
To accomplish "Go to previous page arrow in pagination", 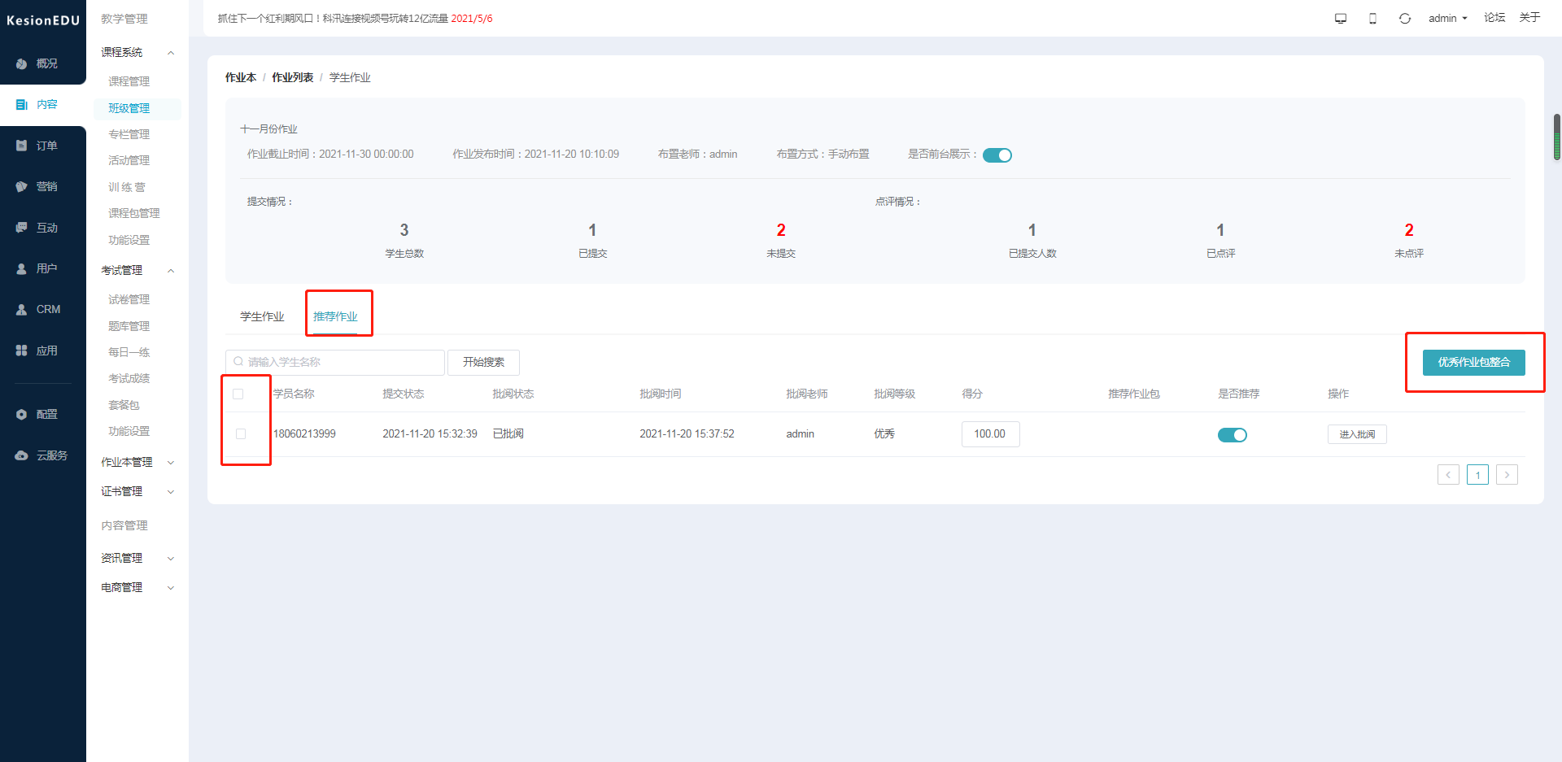I will [x=1448, y=475].
